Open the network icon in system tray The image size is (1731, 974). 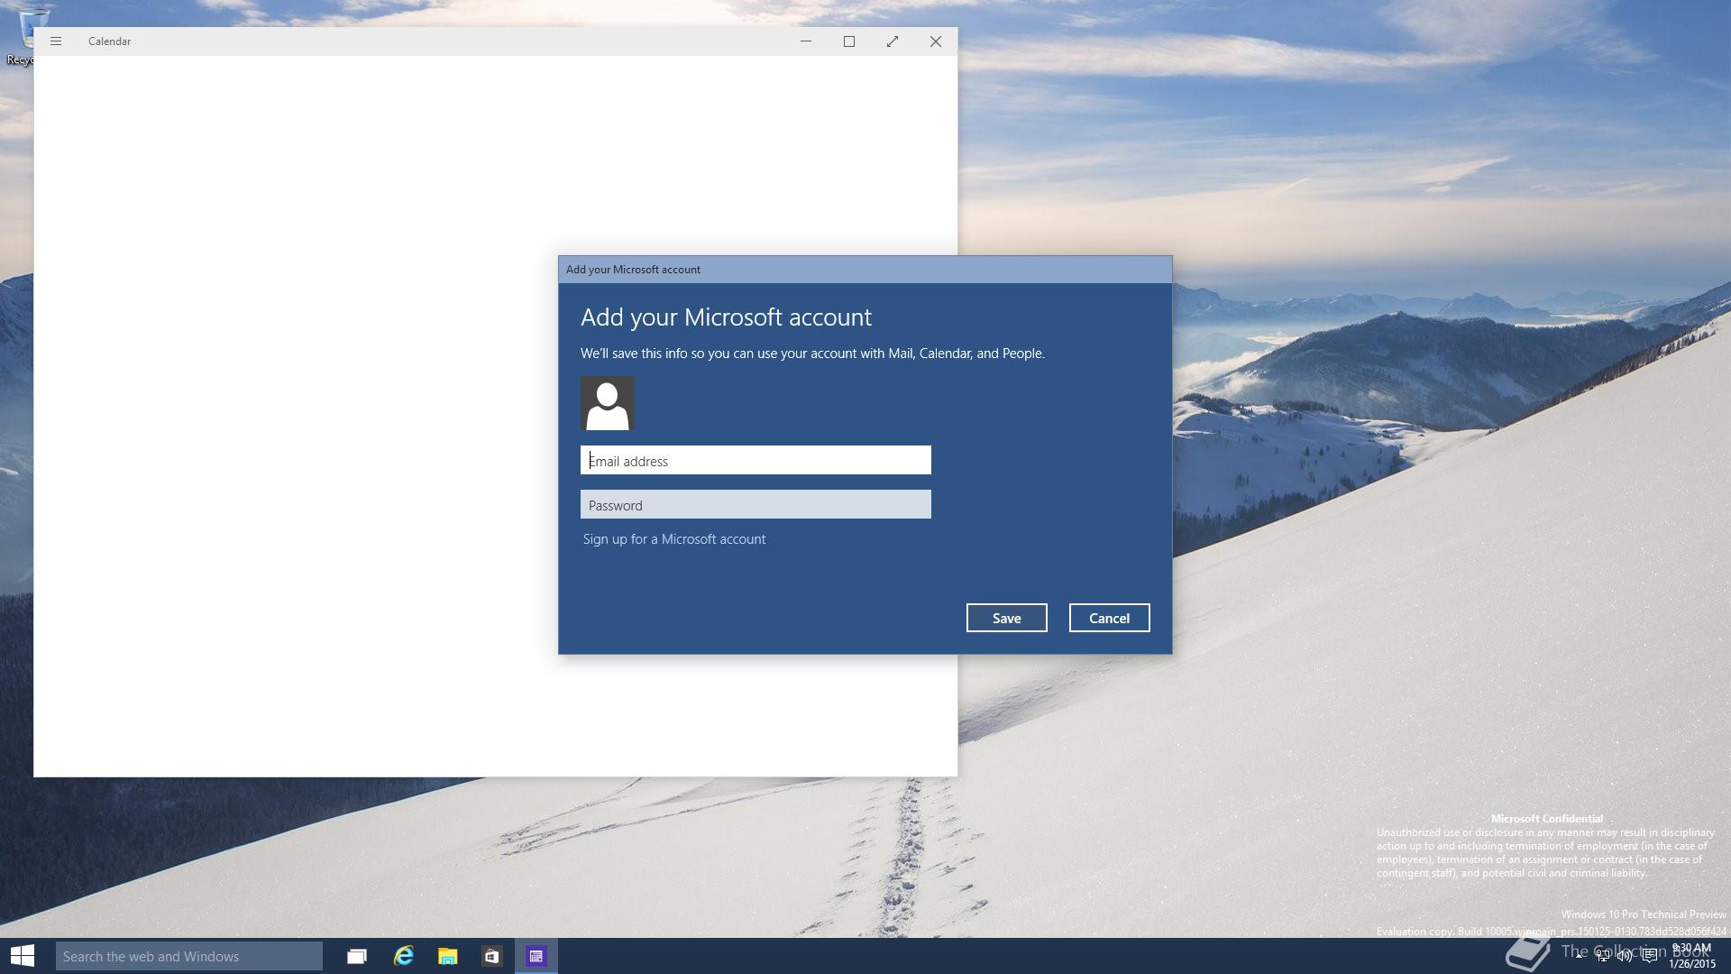click(1602, 956)
